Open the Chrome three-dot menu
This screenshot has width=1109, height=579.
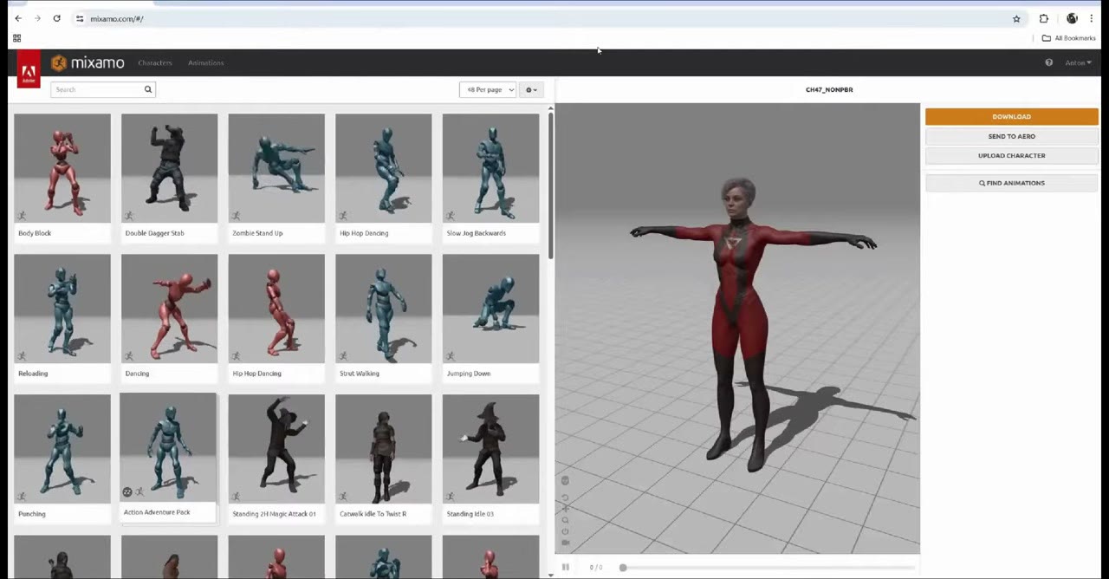(x=1091, y=18)
